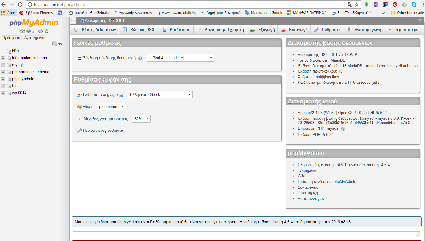Open the theme dropdown showing pmahomme

click(111, 107)
